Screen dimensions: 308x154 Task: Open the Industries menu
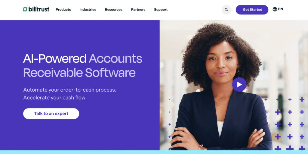(x=88, y=9)
